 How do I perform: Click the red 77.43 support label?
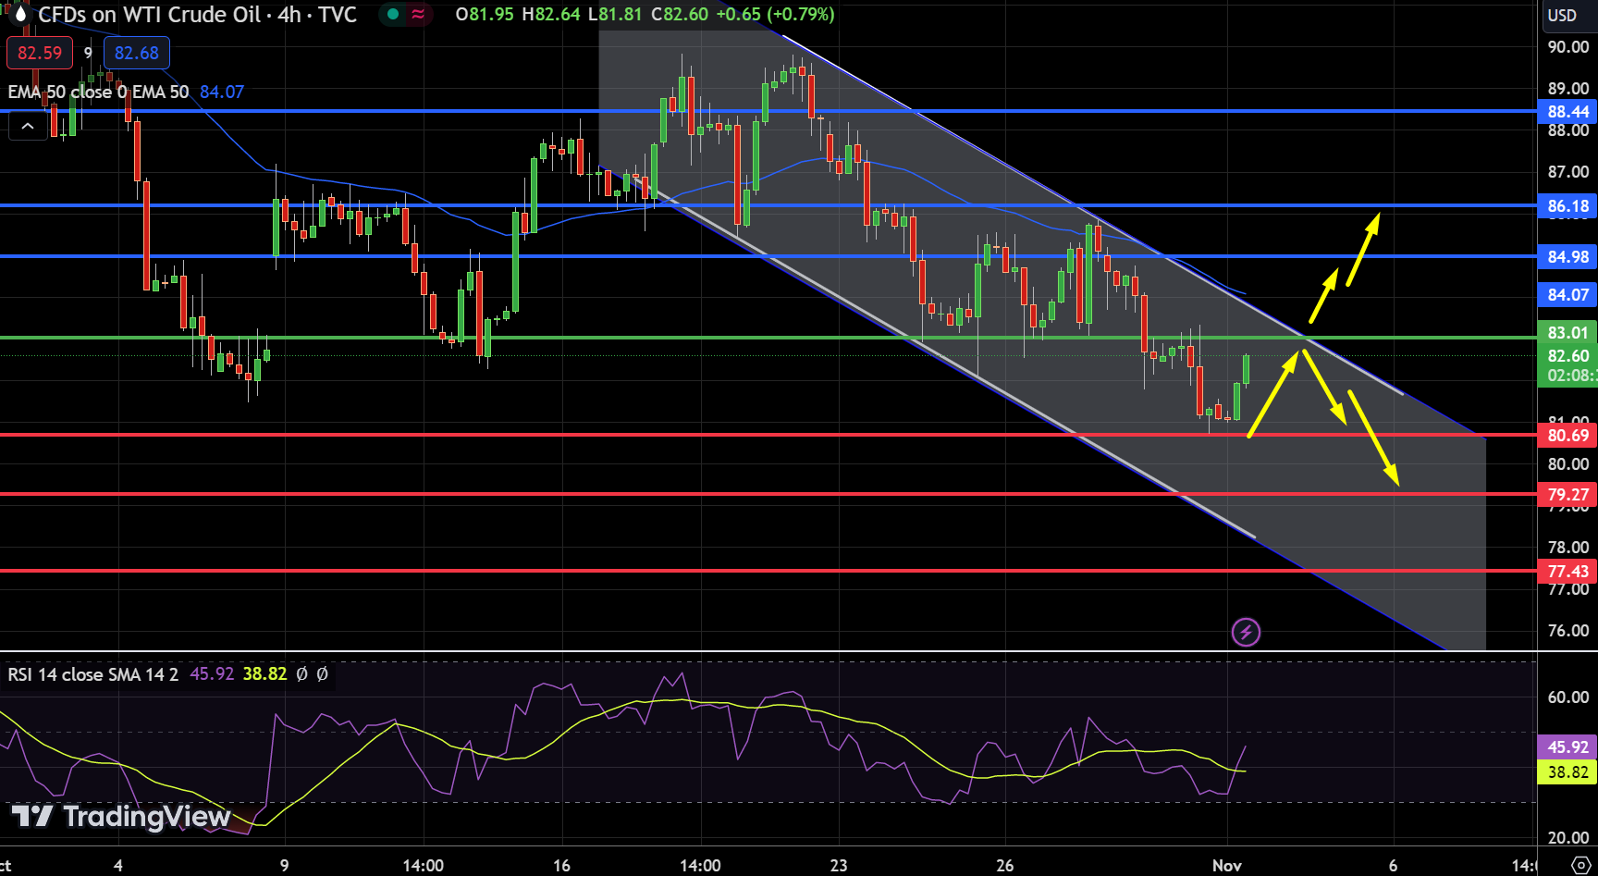1567,572
